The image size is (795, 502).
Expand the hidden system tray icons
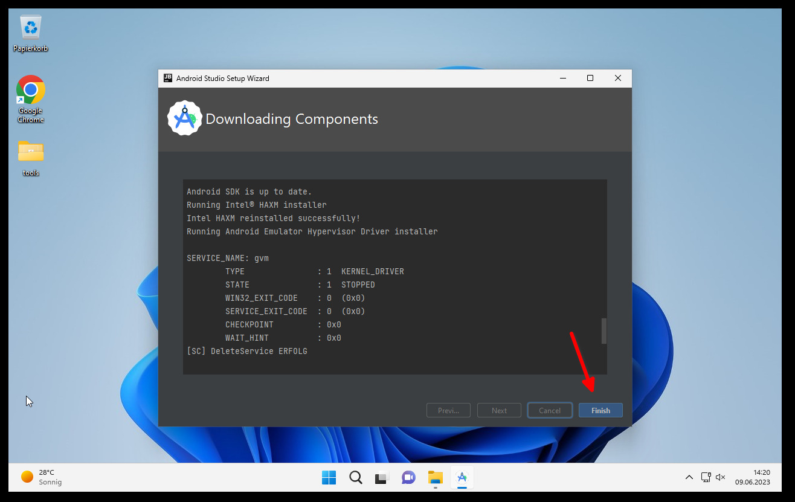[689, 477]
